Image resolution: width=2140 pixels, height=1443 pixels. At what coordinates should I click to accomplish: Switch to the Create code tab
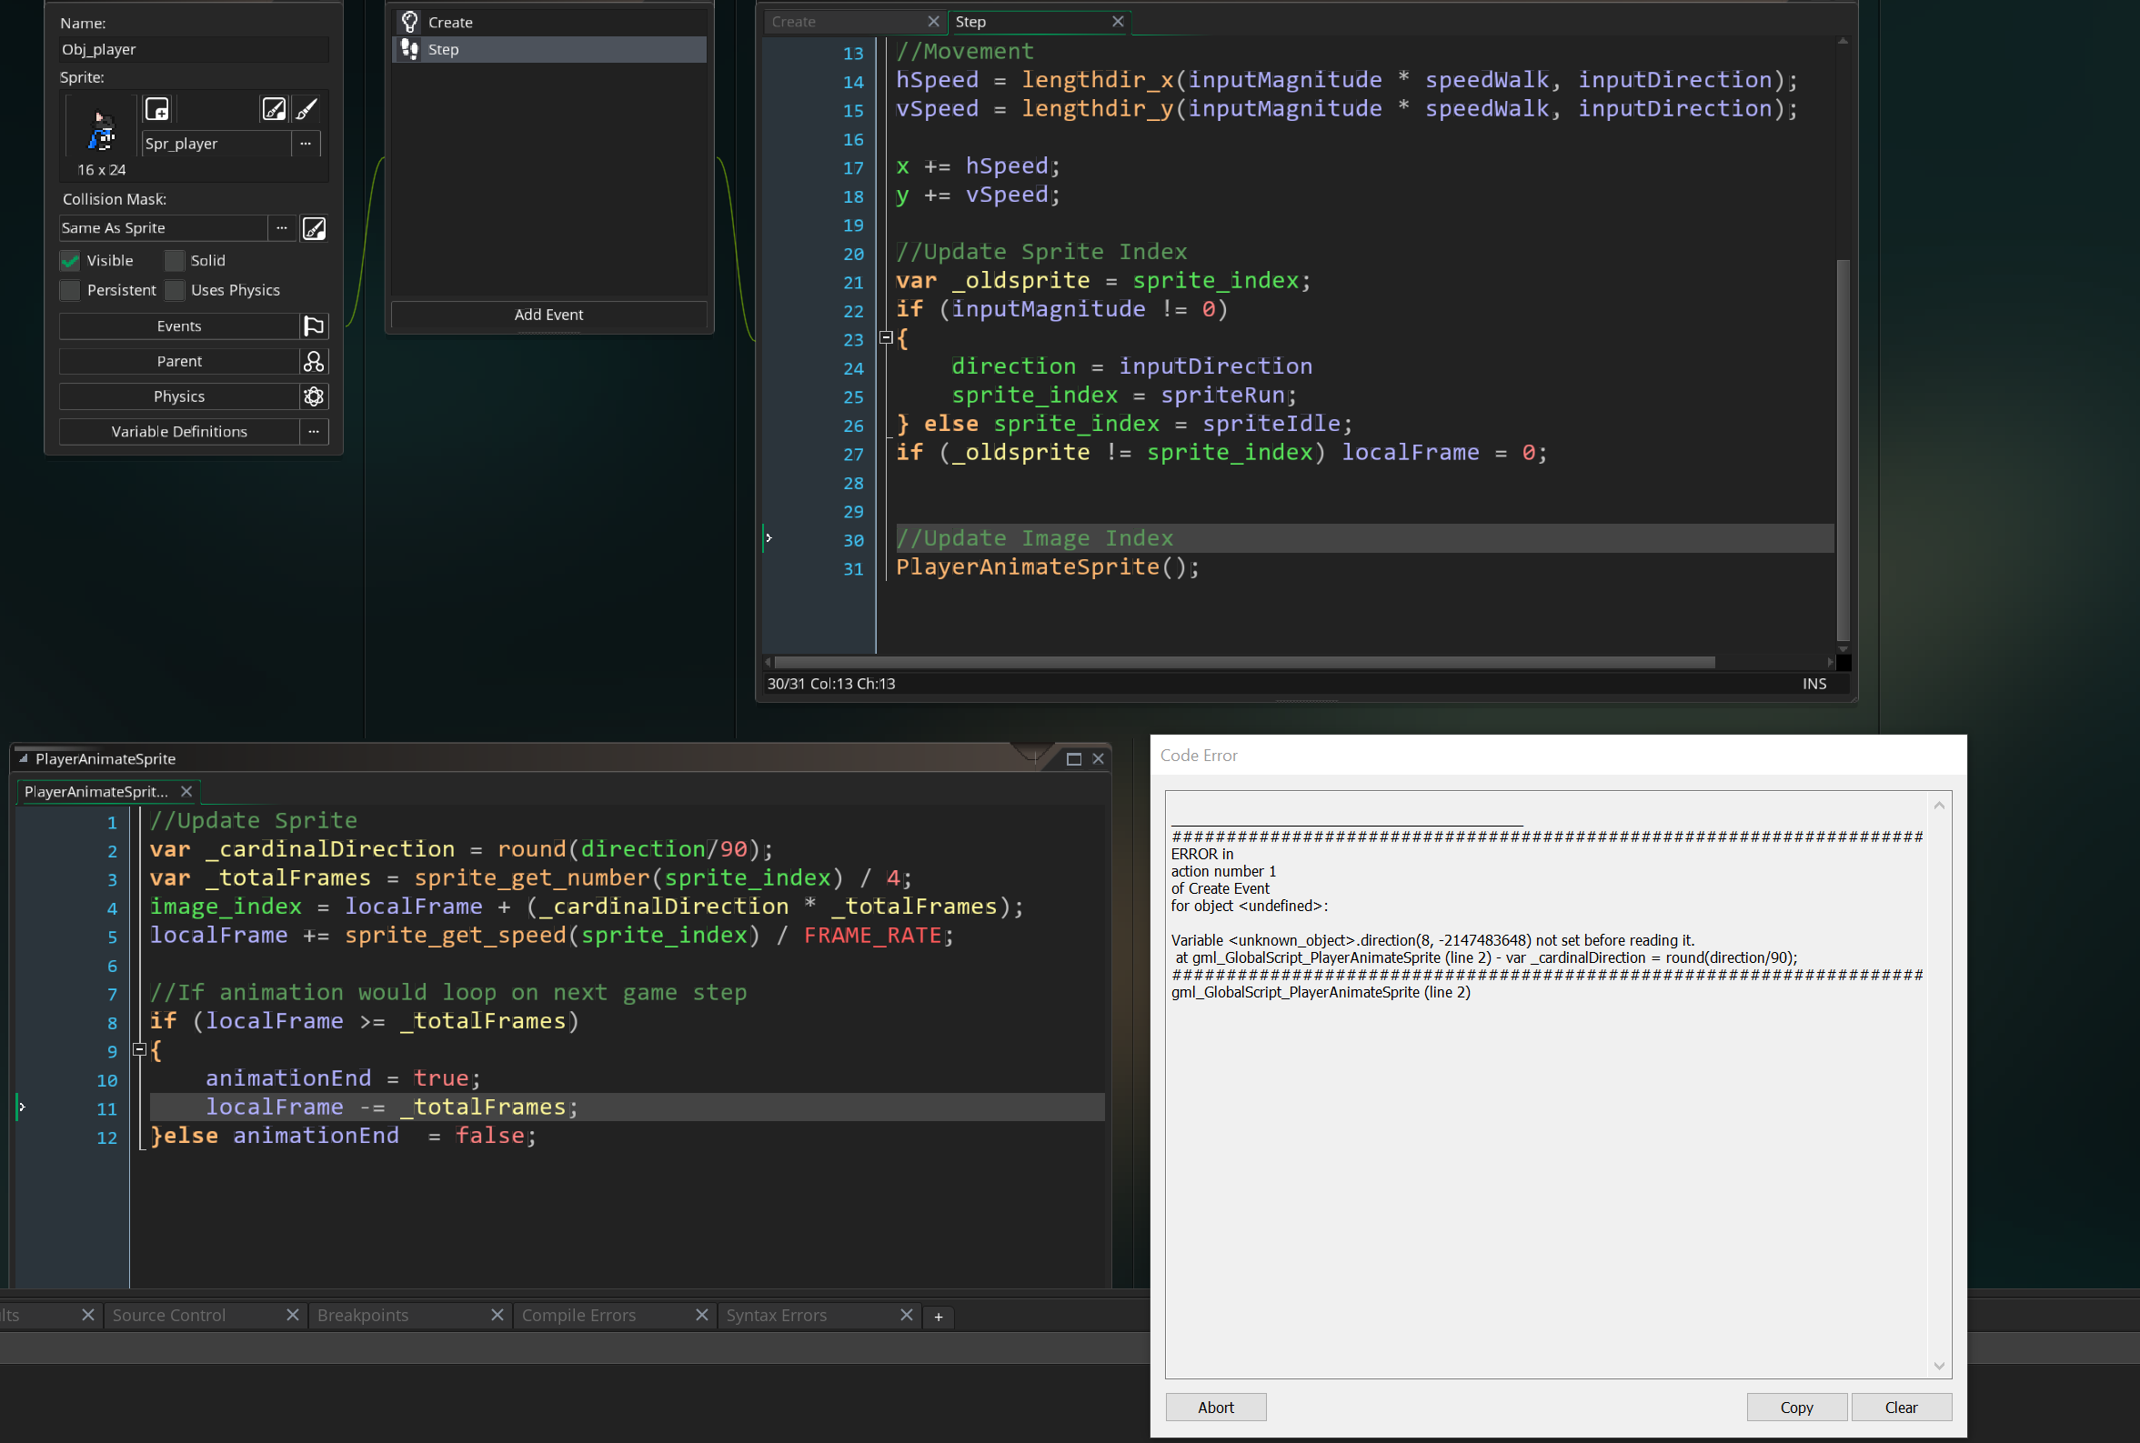[x=794, y=21]
